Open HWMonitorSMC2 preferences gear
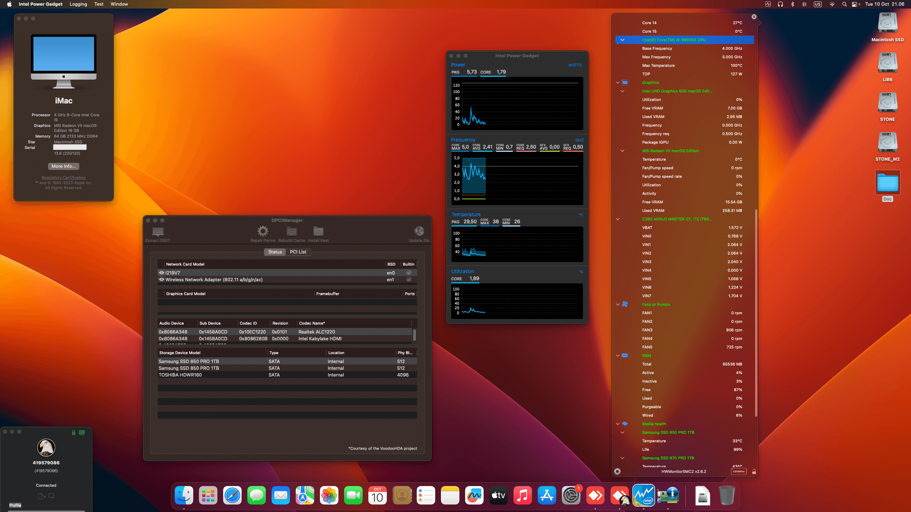911x512 pixels. tap(617, 471)
